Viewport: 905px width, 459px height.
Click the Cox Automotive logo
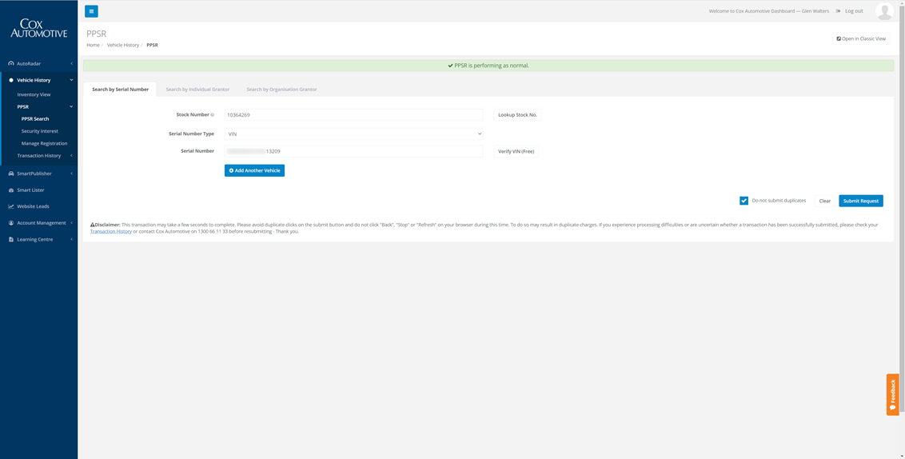point(38,28)
